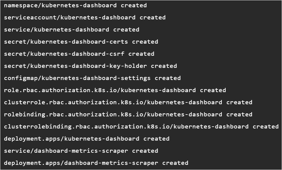Click the clusterrolebinding.rbac.authorization.k8s.io line
Viewport: 282px width, 170px height.
tap(141, 127)
